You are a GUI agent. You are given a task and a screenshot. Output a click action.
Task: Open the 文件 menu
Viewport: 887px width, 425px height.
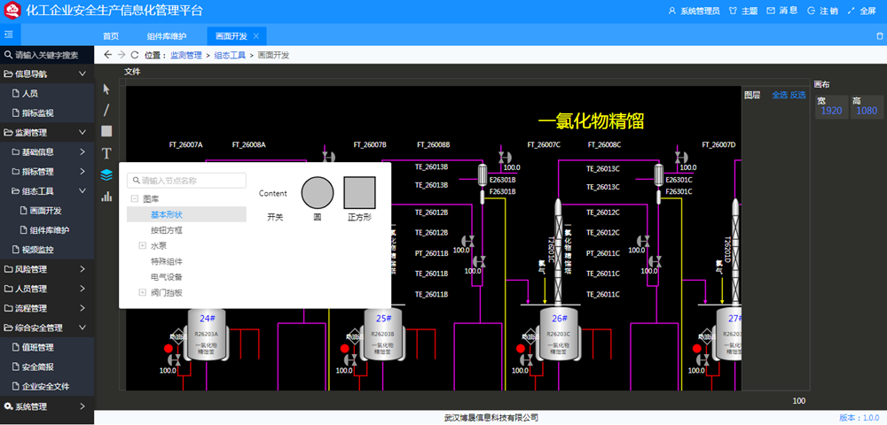(x=132, y=72)
